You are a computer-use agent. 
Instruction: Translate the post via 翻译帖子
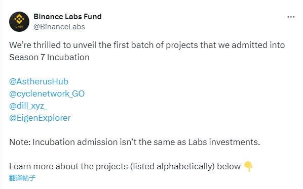[x=22, y=178]
